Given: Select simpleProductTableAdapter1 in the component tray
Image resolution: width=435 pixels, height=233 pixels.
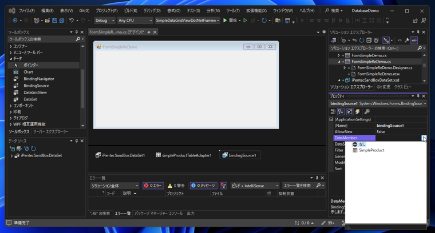Looking at the screenshot, I should tap(184, 155).
